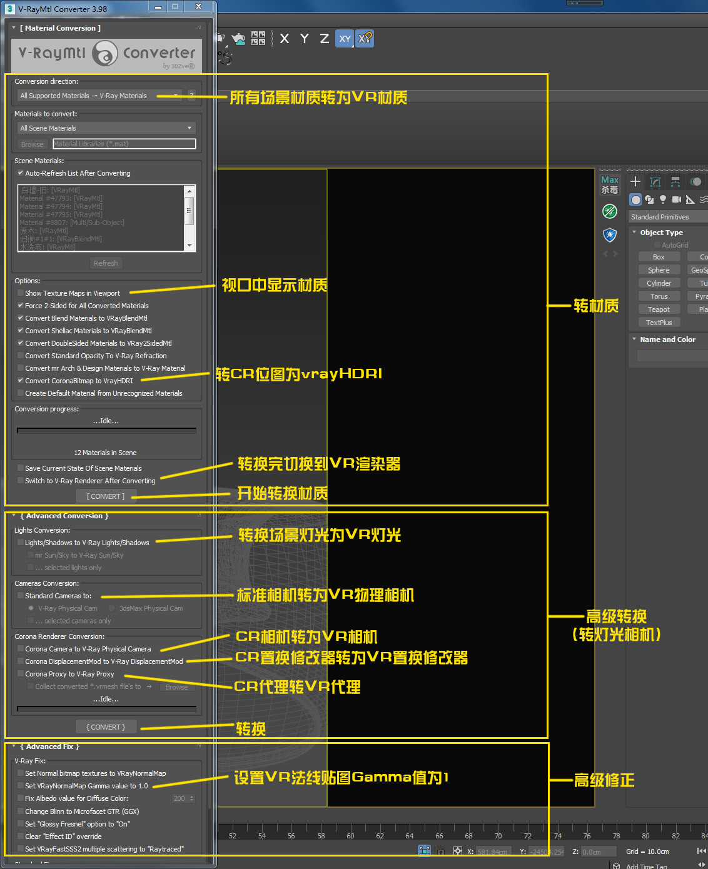
Task: Select the Cameras category icon
Action: point(677,199)
